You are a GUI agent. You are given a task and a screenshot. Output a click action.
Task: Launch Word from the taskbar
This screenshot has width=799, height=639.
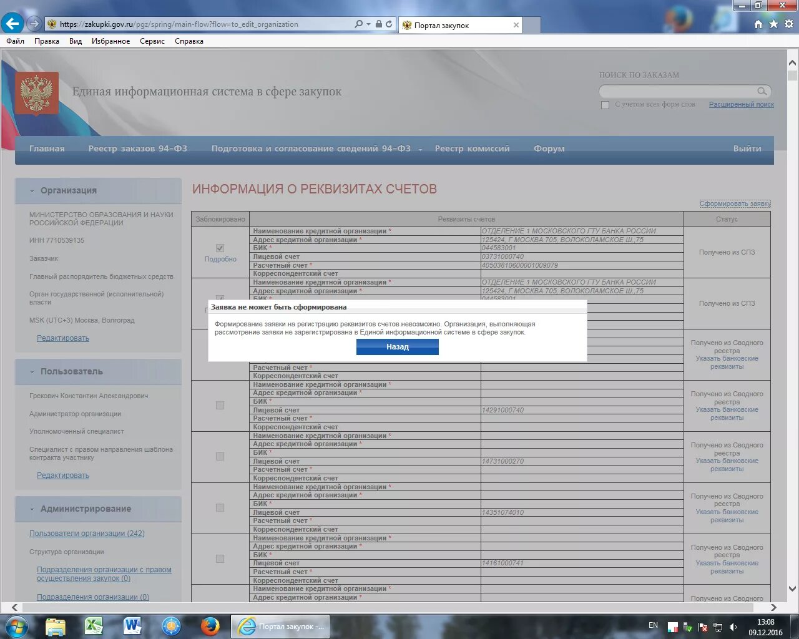pyautogui.click(x=132, y=626)
